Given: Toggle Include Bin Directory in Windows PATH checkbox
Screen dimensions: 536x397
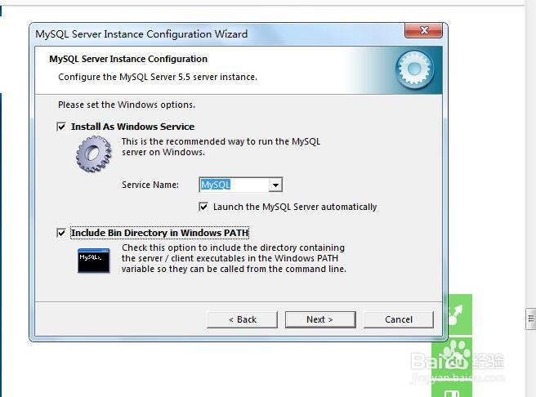Looking at the screenshot, I should click(x=61, y=233).
